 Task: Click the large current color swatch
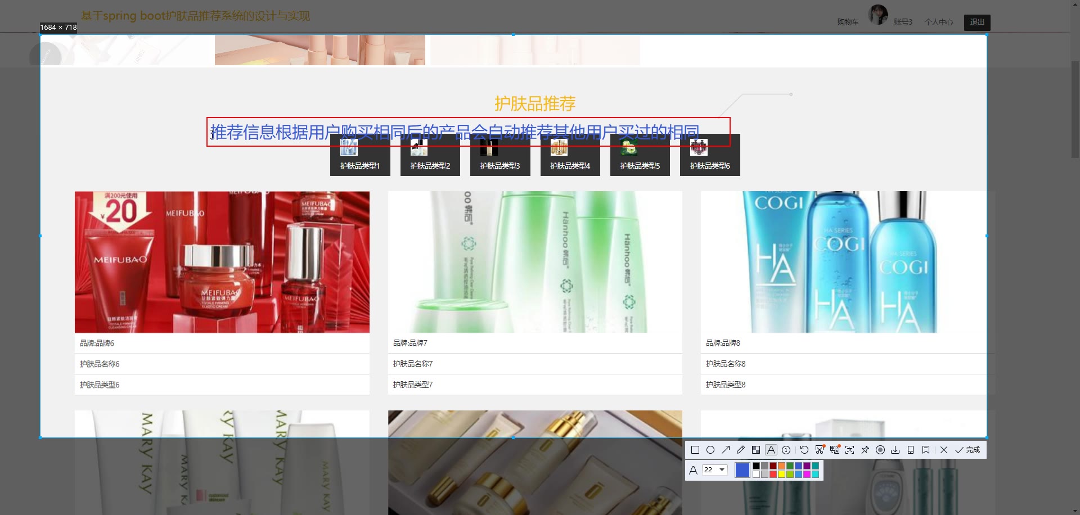(x=742, y=470)
